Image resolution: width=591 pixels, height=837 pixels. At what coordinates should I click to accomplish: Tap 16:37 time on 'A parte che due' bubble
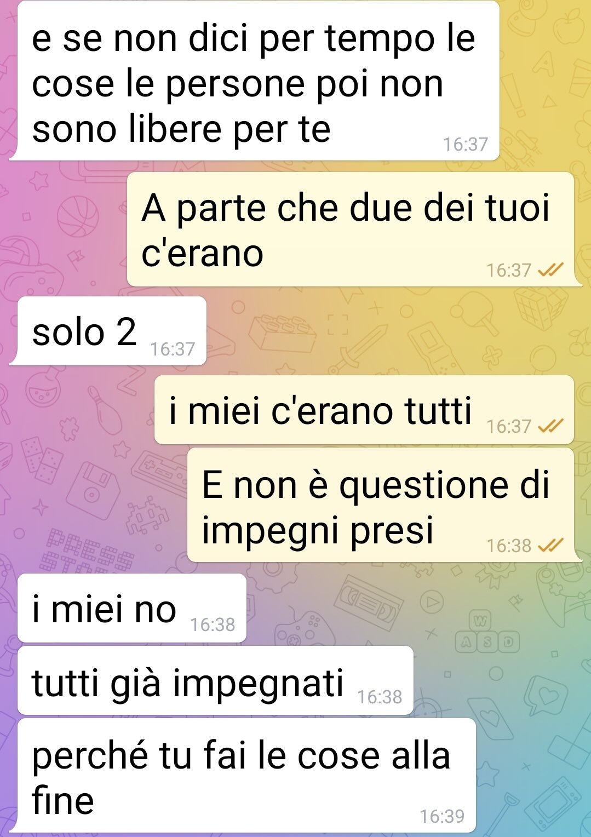[509, 270]
